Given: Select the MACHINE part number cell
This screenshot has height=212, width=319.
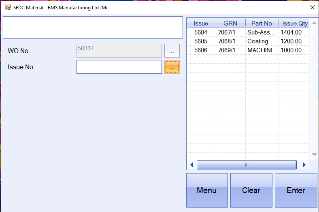Looking at the screenshot, I should coord(261,50).
